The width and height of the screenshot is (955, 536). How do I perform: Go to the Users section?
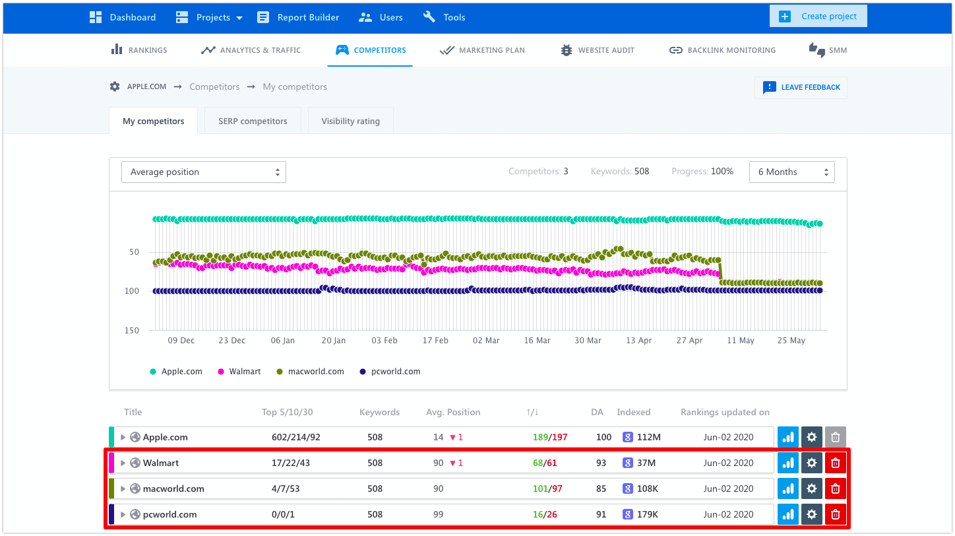point(381,17)
